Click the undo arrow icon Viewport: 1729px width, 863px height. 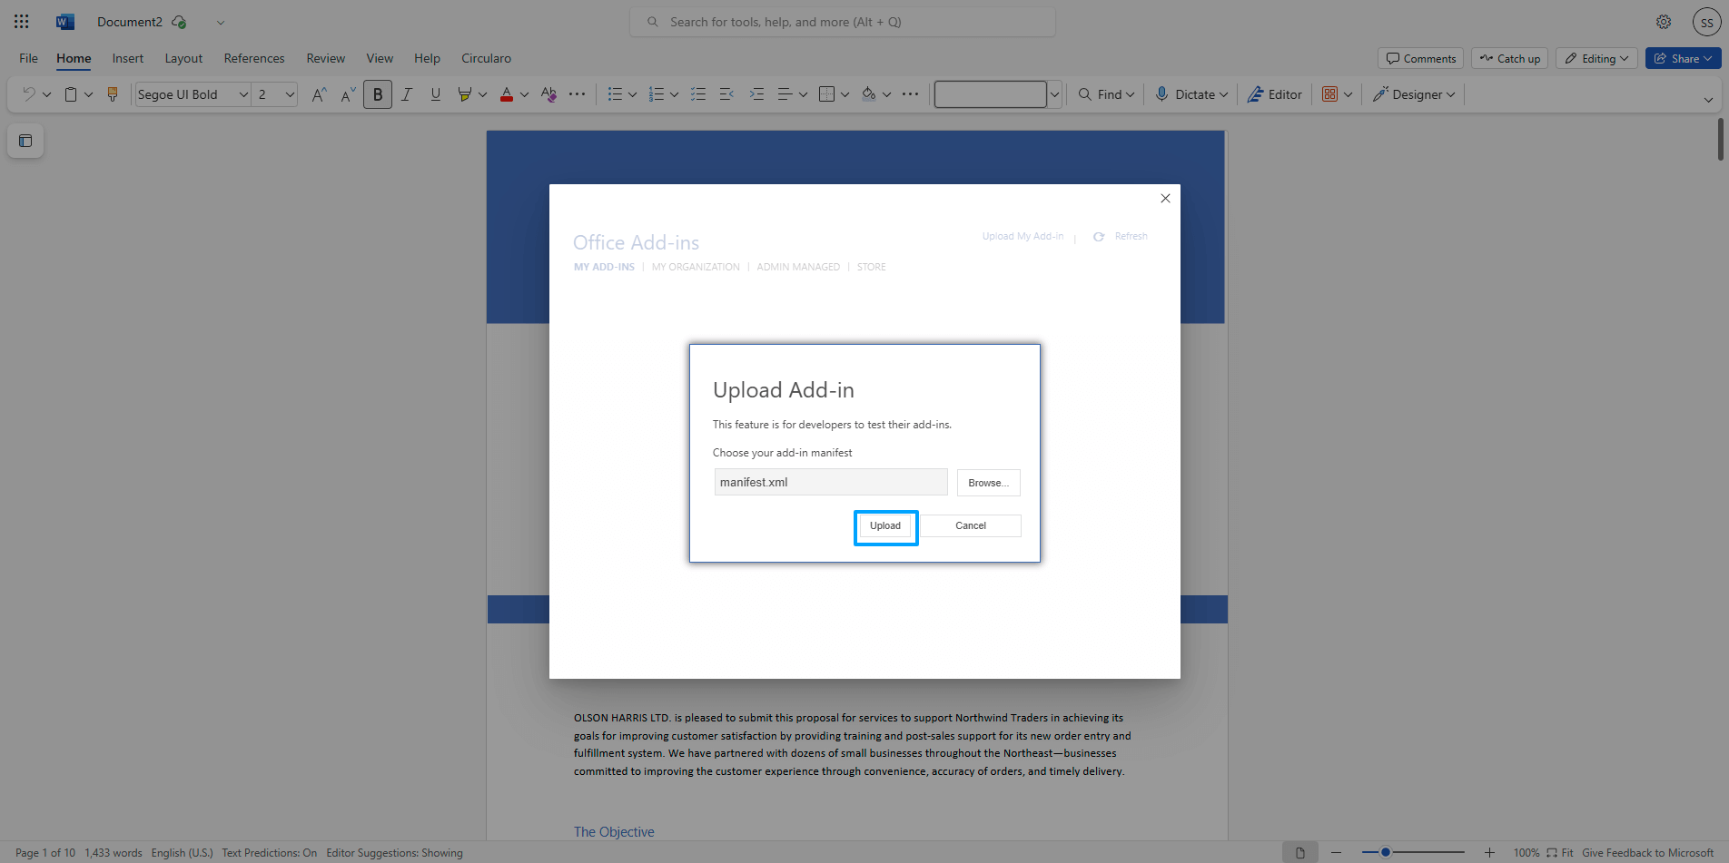coord(29,94)
